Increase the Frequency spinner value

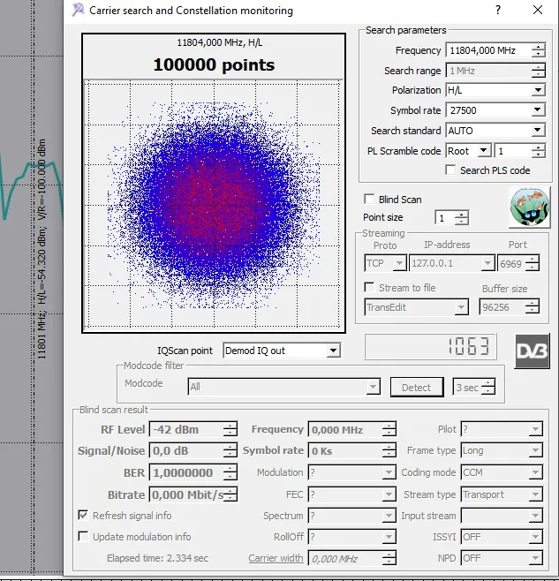[x=538, y=47]
